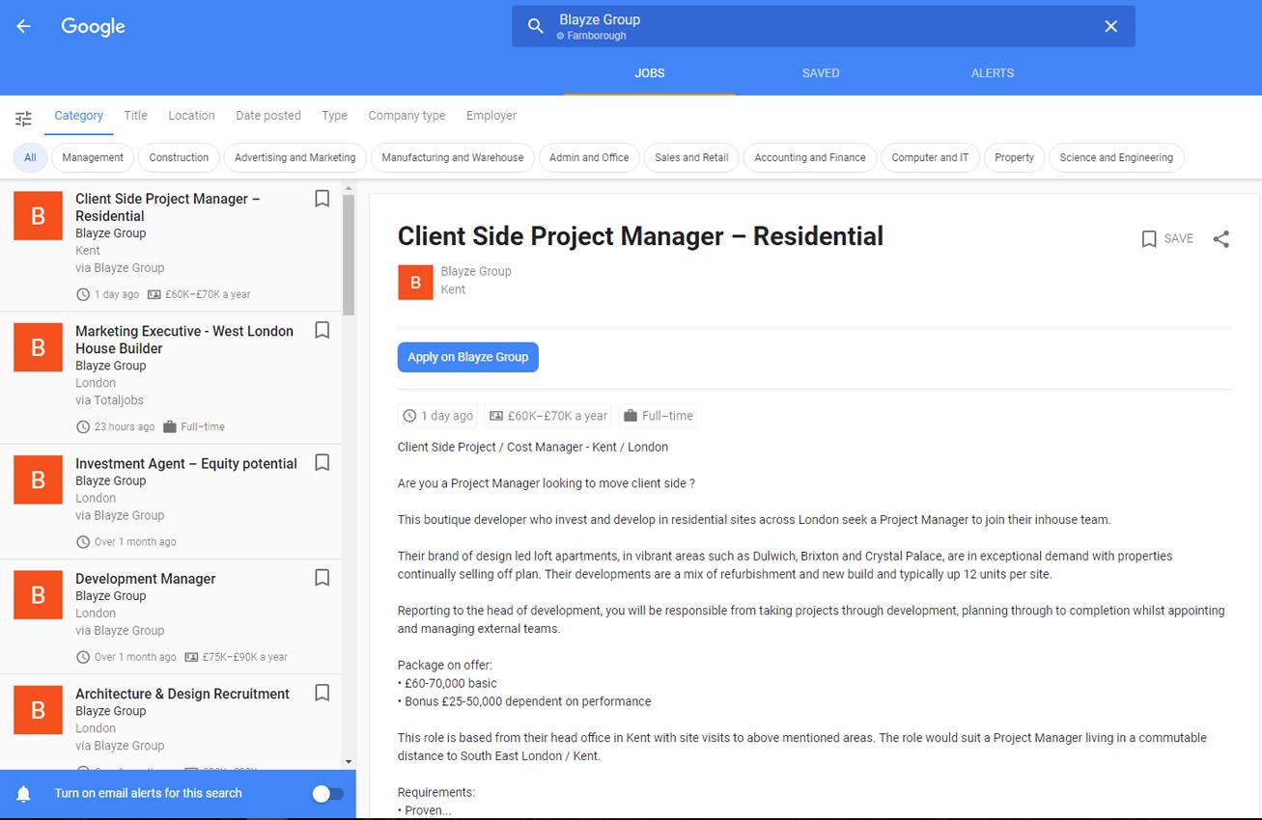Bookmark the Development Manager listing
The width and height of the screenshot is (1262, 820).
pyautogui.click(x=323, y=578)
